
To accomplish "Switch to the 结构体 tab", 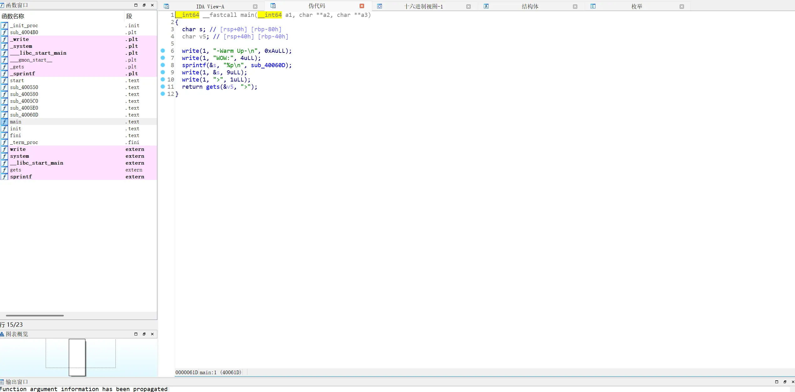I will point(530,7).
